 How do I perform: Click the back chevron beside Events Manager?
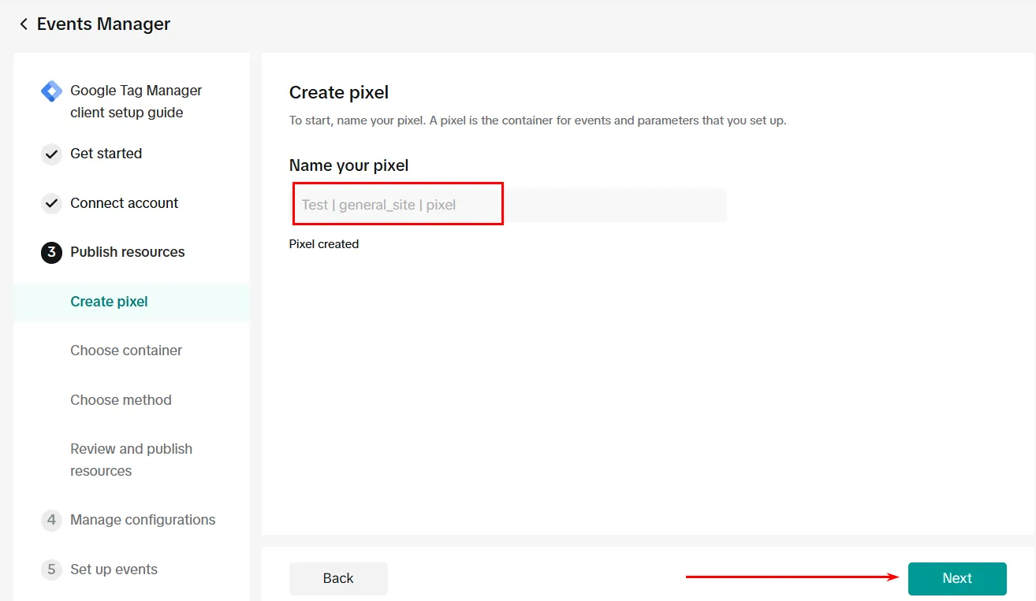[24, 24]
